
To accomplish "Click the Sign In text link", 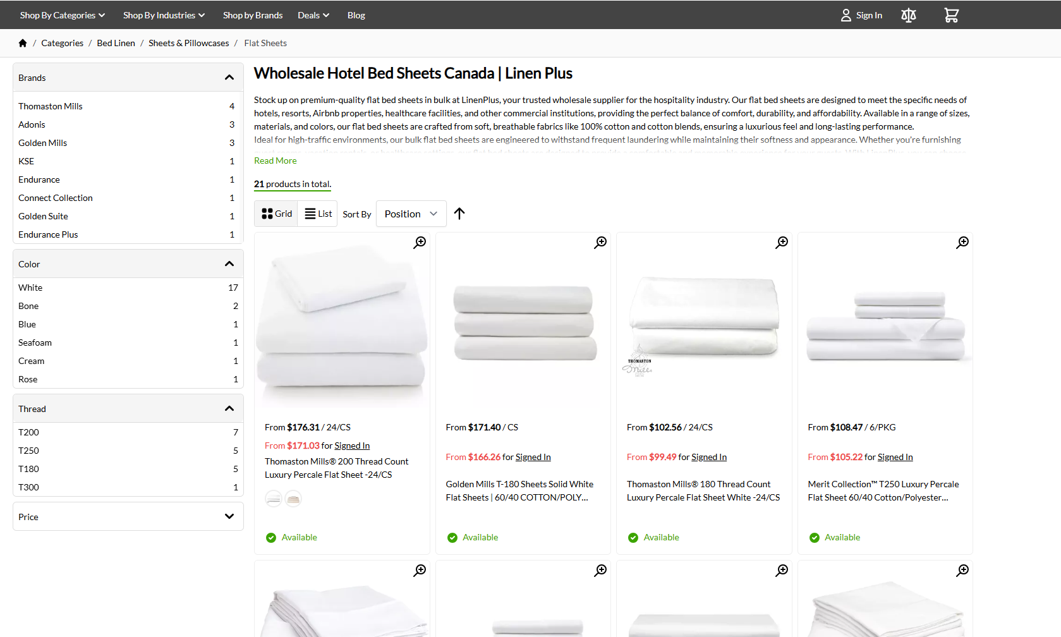I will pyautogui.click(x=869, y=15).
